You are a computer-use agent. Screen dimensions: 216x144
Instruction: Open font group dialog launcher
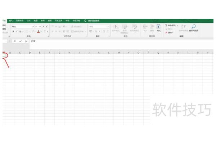(49, 36)
